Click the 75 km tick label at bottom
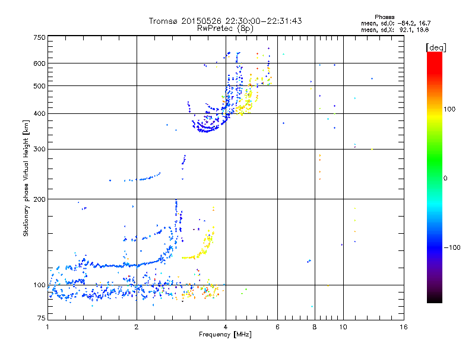The height and width of the screenshot is (356, 475). 41,318
